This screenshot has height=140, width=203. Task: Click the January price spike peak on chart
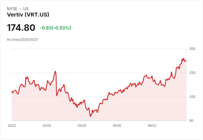point(55,71)
